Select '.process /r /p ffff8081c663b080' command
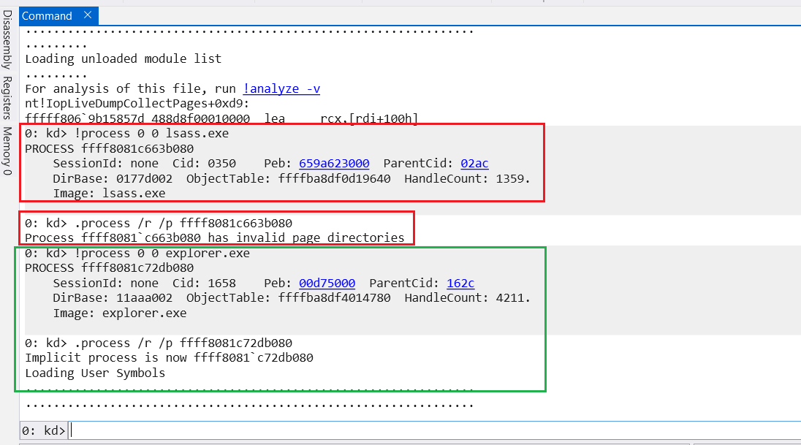 (183, 224)
